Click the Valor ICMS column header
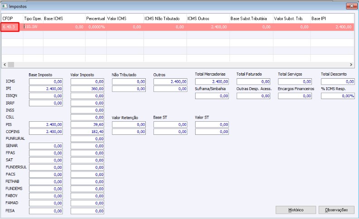 point(125,19)
